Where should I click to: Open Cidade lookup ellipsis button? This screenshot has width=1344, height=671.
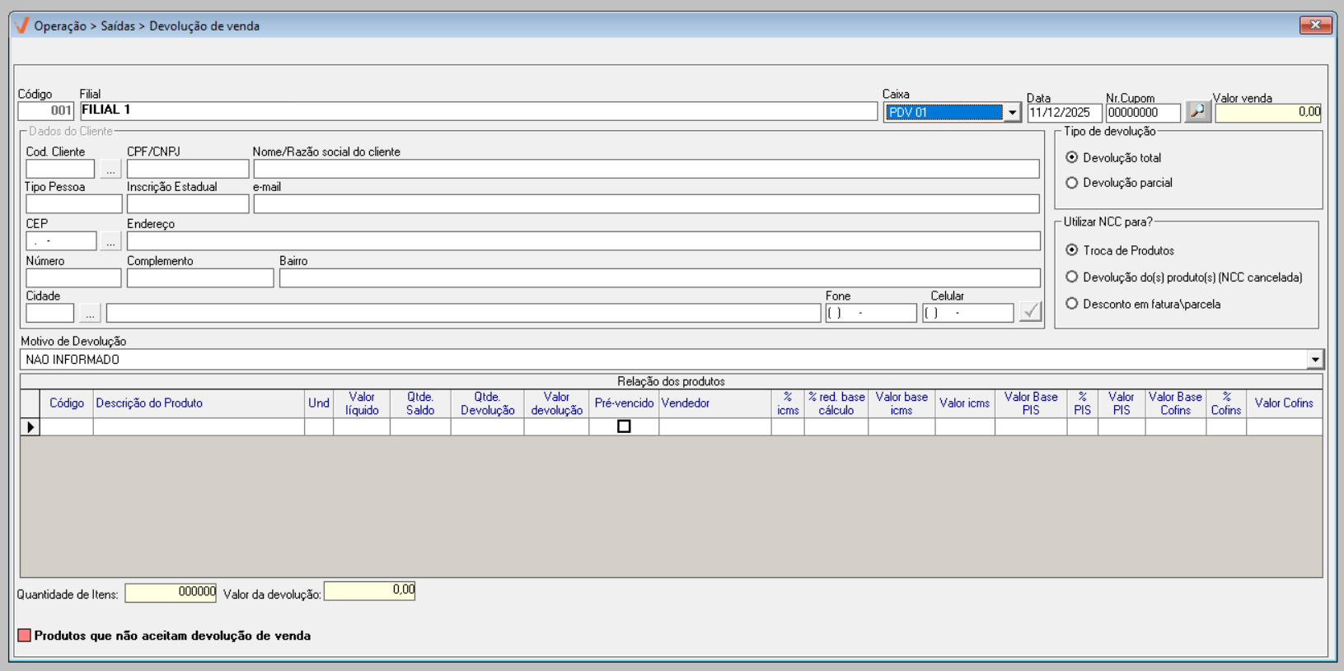90,313
